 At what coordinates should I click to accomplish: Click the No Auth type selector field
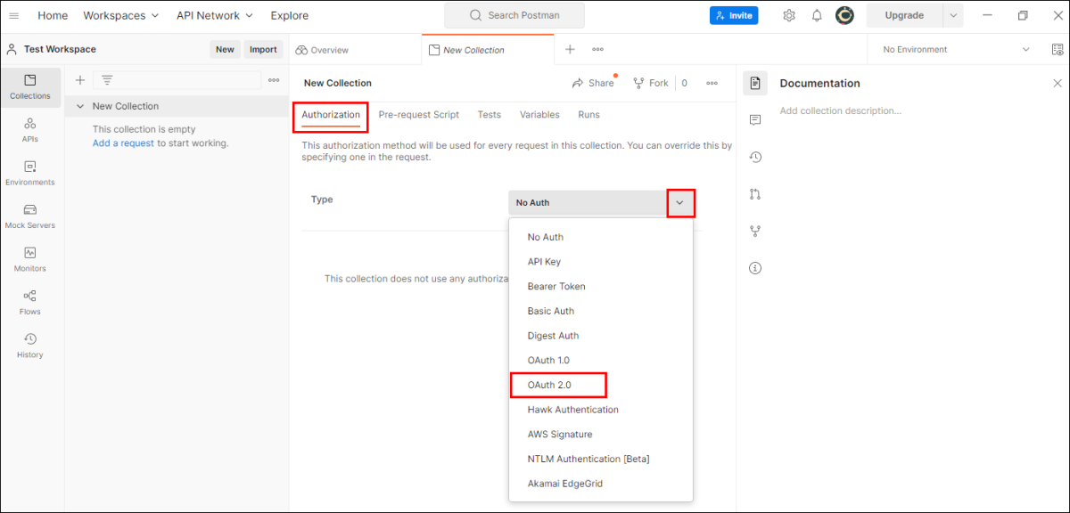[x=601, y=203]
